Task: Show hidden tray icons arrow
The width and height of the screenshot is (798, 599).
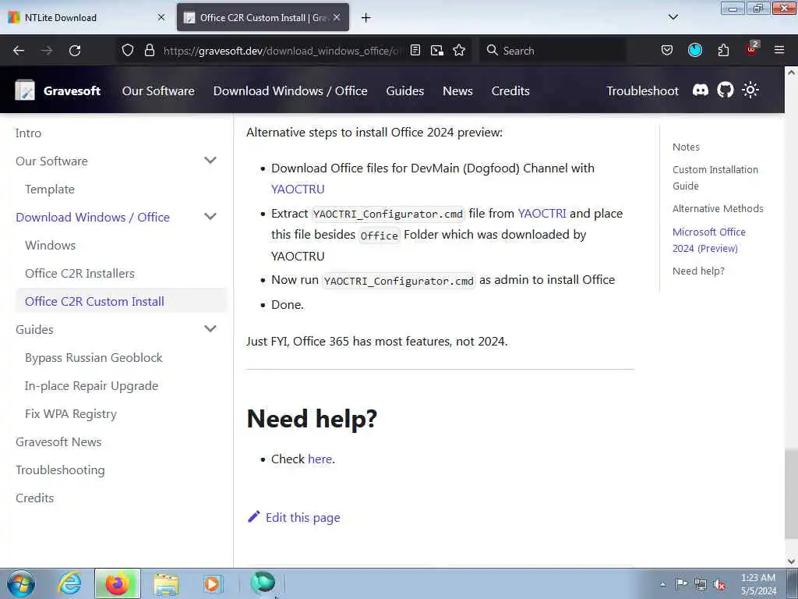Action: [x=662, y=584]
